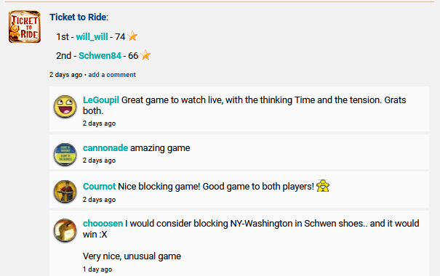Click the yellow meeple emoji in Cournot's comment
Screen dimensions: 440x276
[323, 186]
